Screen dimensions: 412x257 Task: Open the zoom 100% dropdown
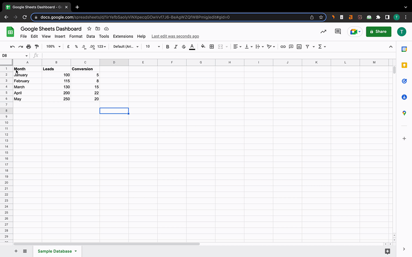point(53,47)
